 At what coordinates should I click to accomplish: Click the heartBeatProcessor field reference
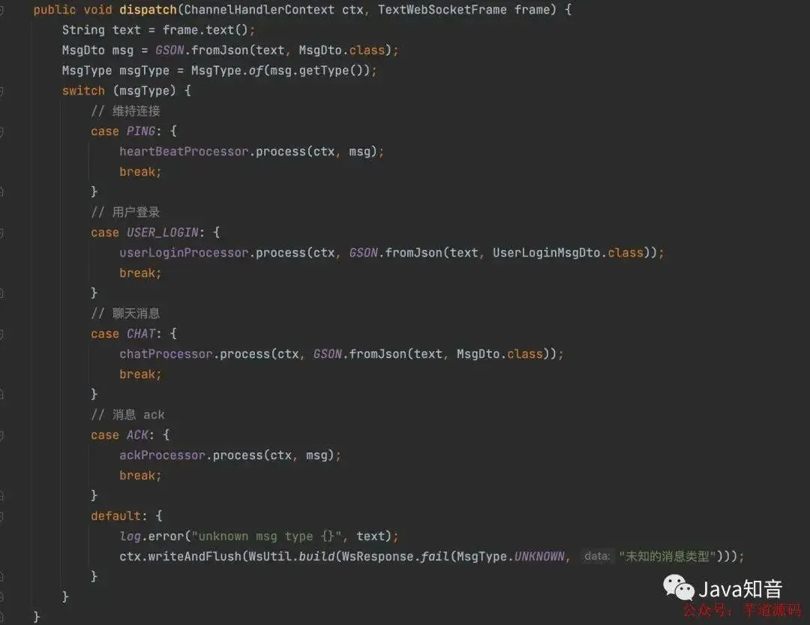coord(184,152)
